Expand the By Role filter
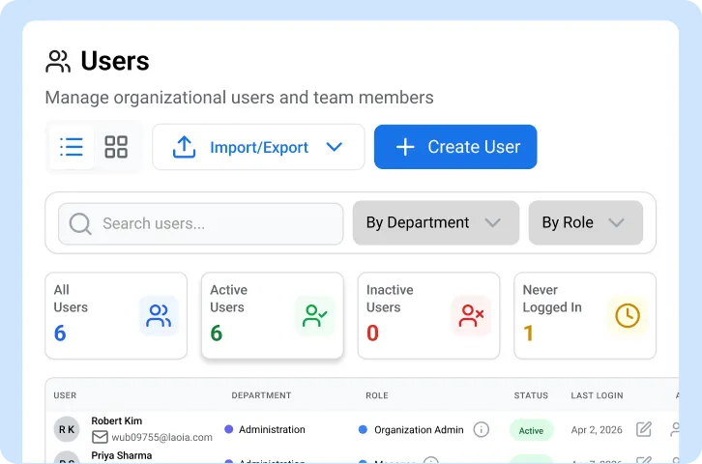This screenshot has width=702, height=464. tap(585, 223)
